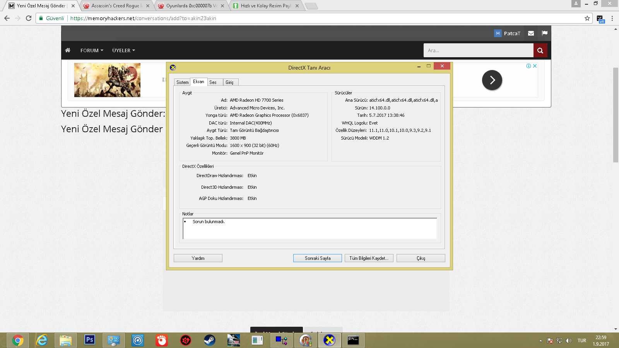
Task: Click the Chrome address bar URL
Action: pyautogui.click(x=143, y=18)
